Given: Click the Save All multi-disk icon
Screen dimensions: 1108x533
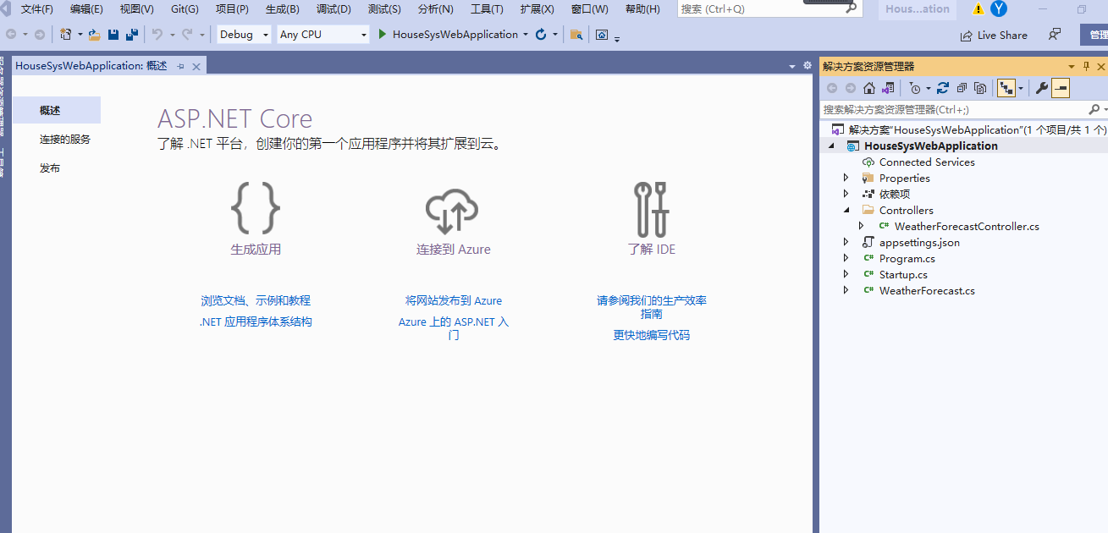Looking at the screenshot, I should (132, 35).
